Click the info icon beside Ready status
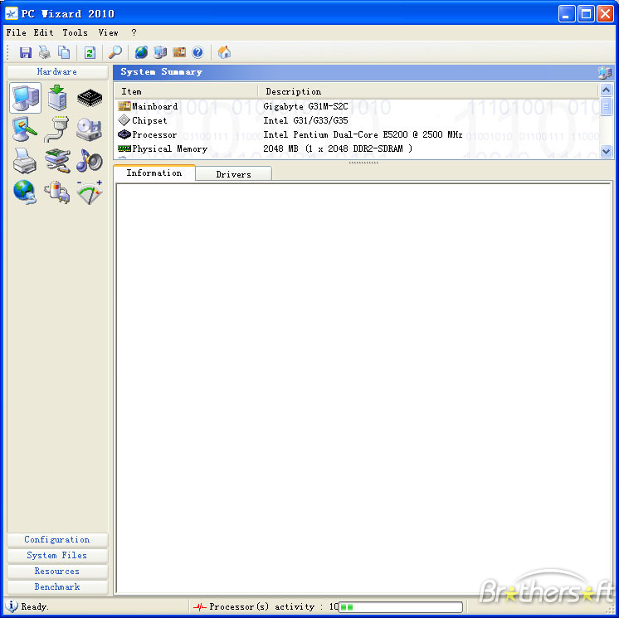619x618 pixels. click(12, 606)
